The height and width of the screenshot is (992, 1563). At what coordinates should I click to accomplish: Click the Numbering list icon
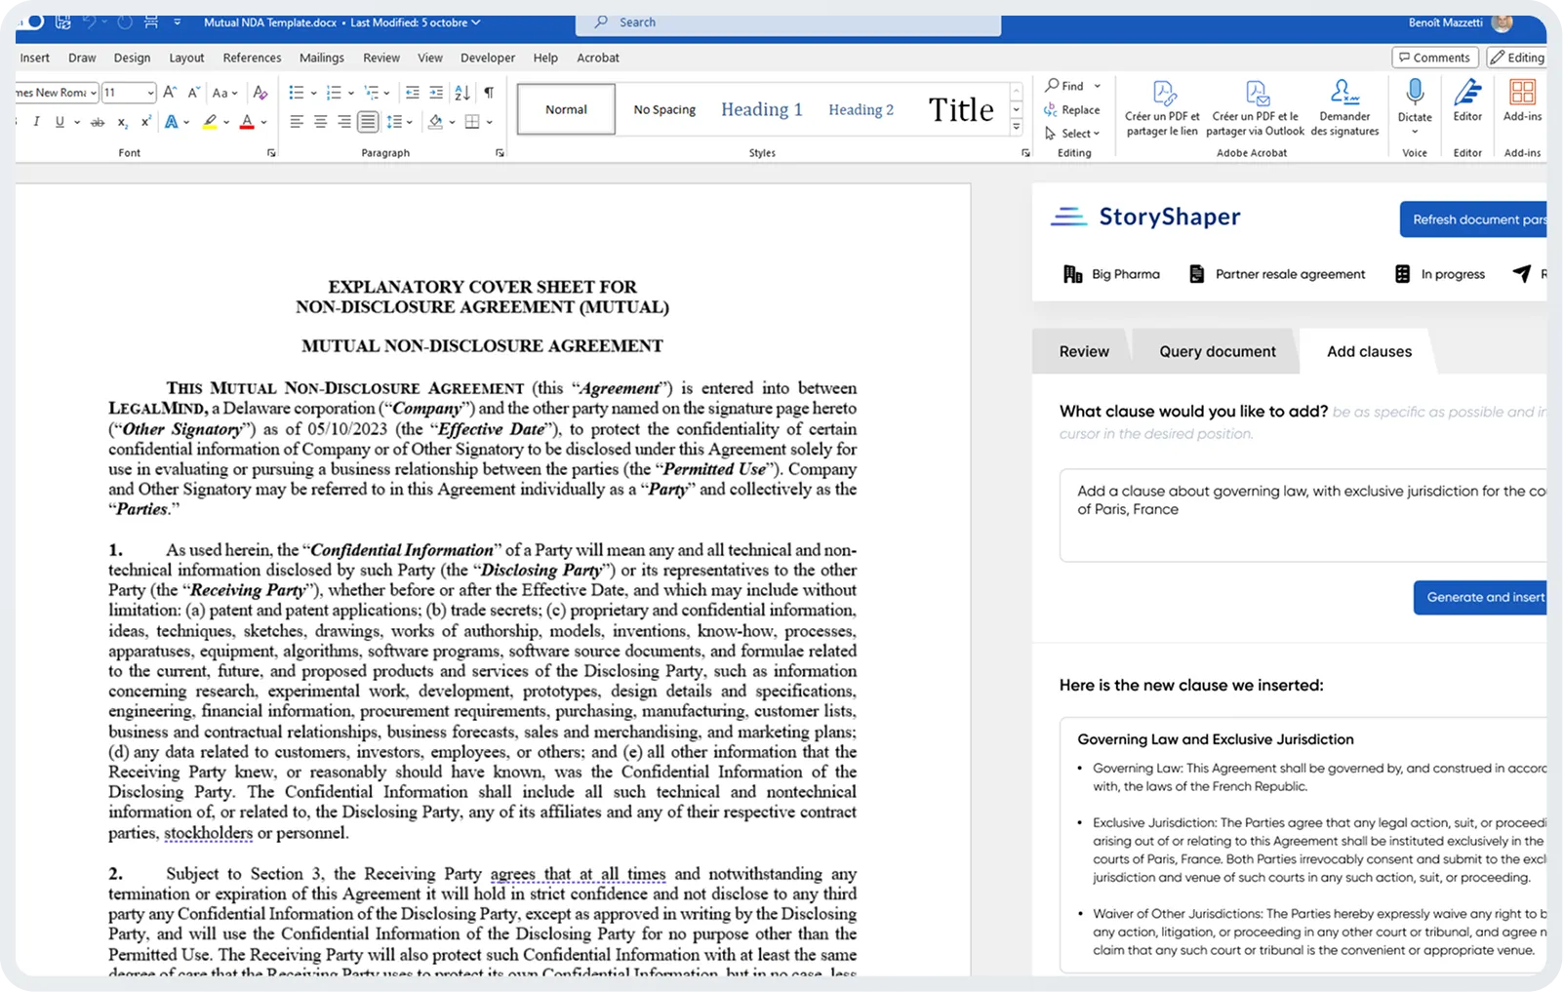pos(334,93)
